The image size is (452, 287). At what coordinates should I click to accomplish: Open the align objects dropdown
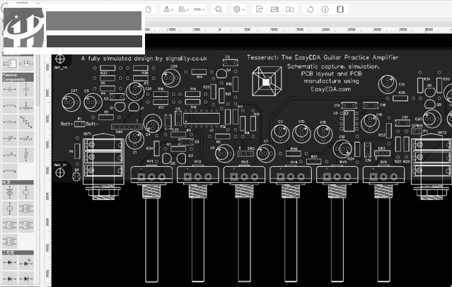(x=184, y=9)
